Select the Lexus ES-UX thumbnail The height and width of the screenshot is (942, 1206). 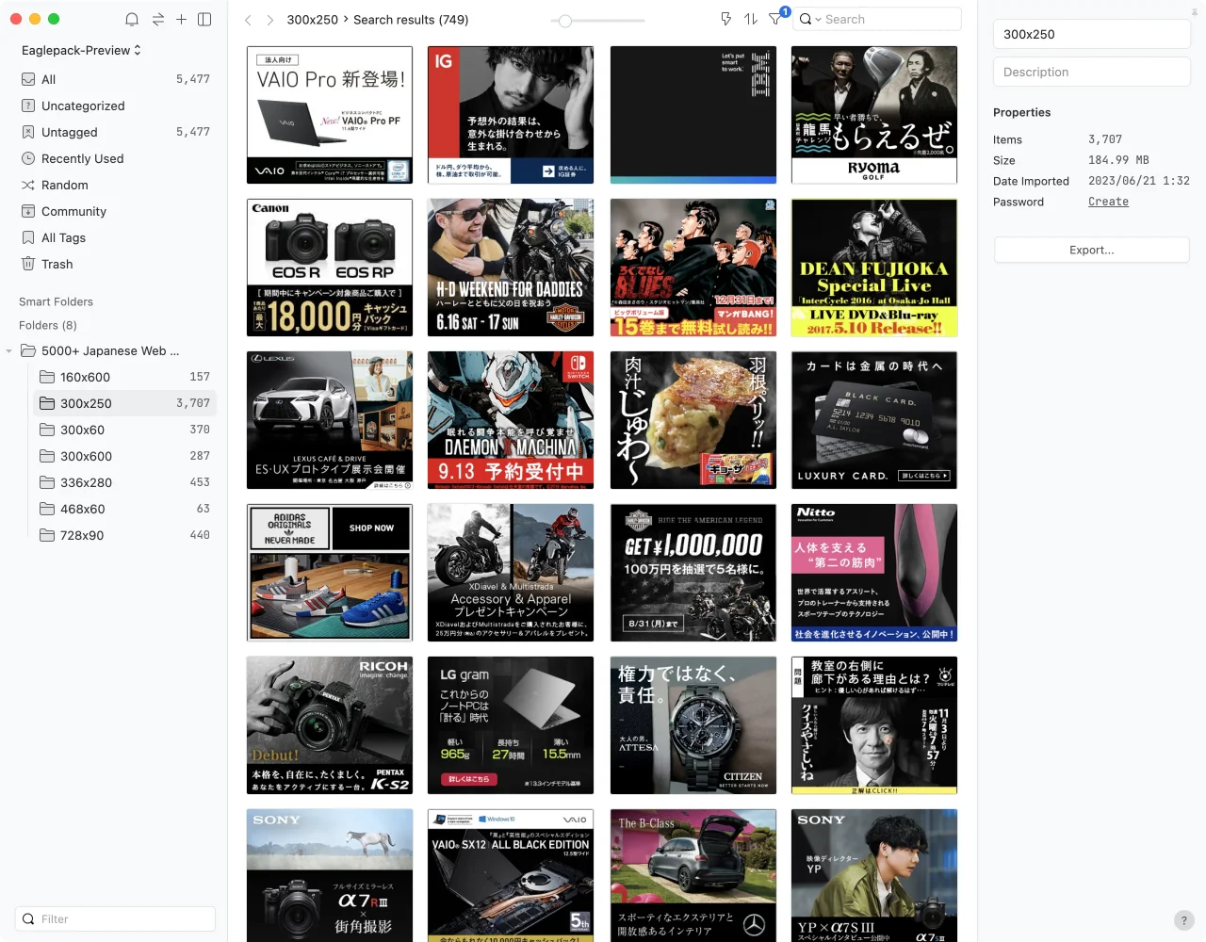330,420
